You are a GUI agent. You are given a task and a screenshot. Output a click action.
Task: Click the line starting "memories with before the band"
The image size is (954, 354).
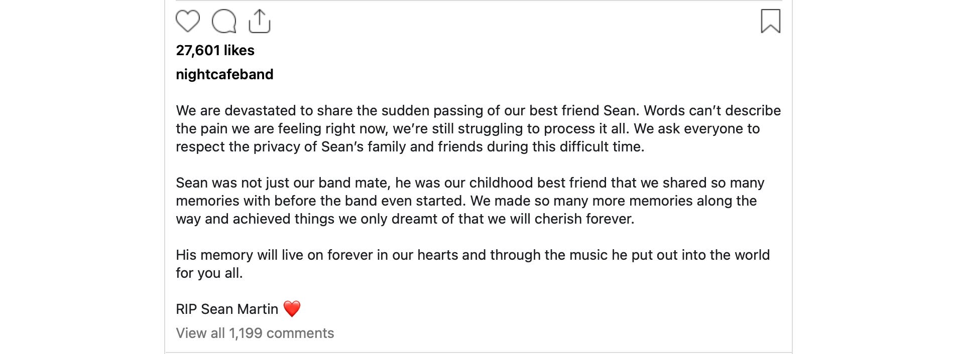point(466,201)
